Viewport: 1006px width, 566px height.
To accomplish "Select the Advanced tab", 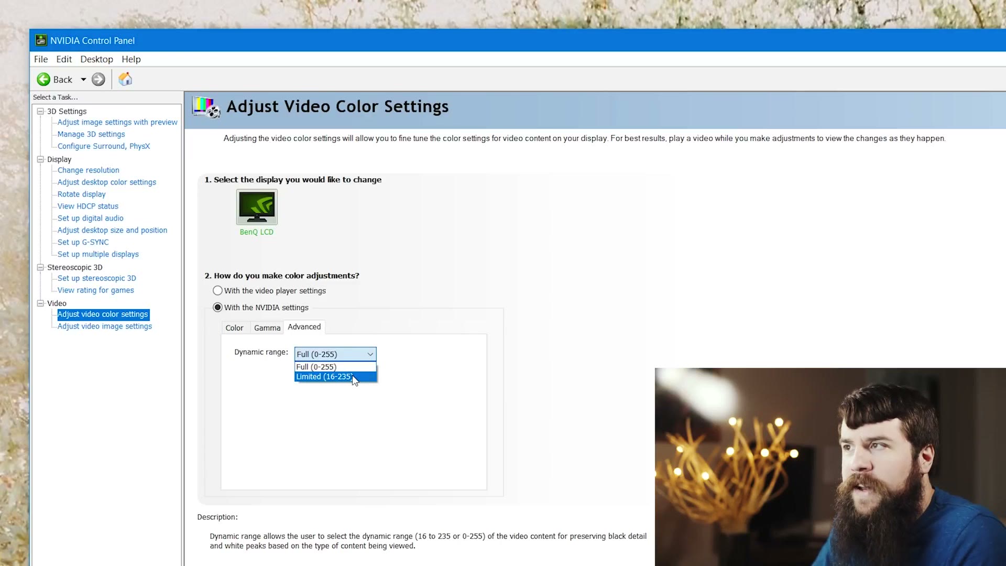I will pos(304,326).
